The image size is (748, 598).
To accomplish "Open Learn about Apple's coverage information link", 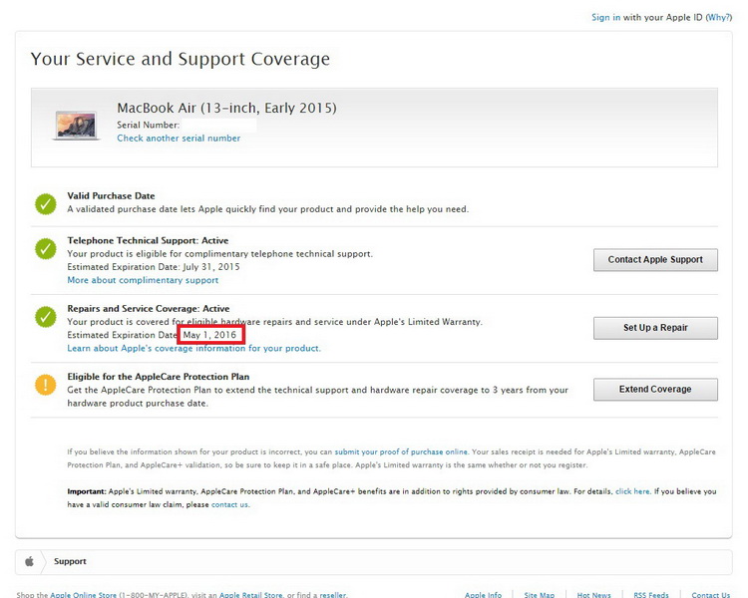I will coord(193,349).
